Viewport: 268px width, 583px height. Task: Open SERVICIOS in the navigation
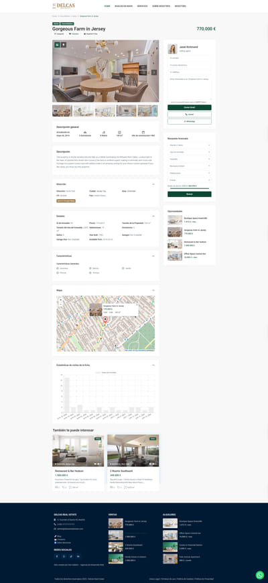(x=142, y=6)
